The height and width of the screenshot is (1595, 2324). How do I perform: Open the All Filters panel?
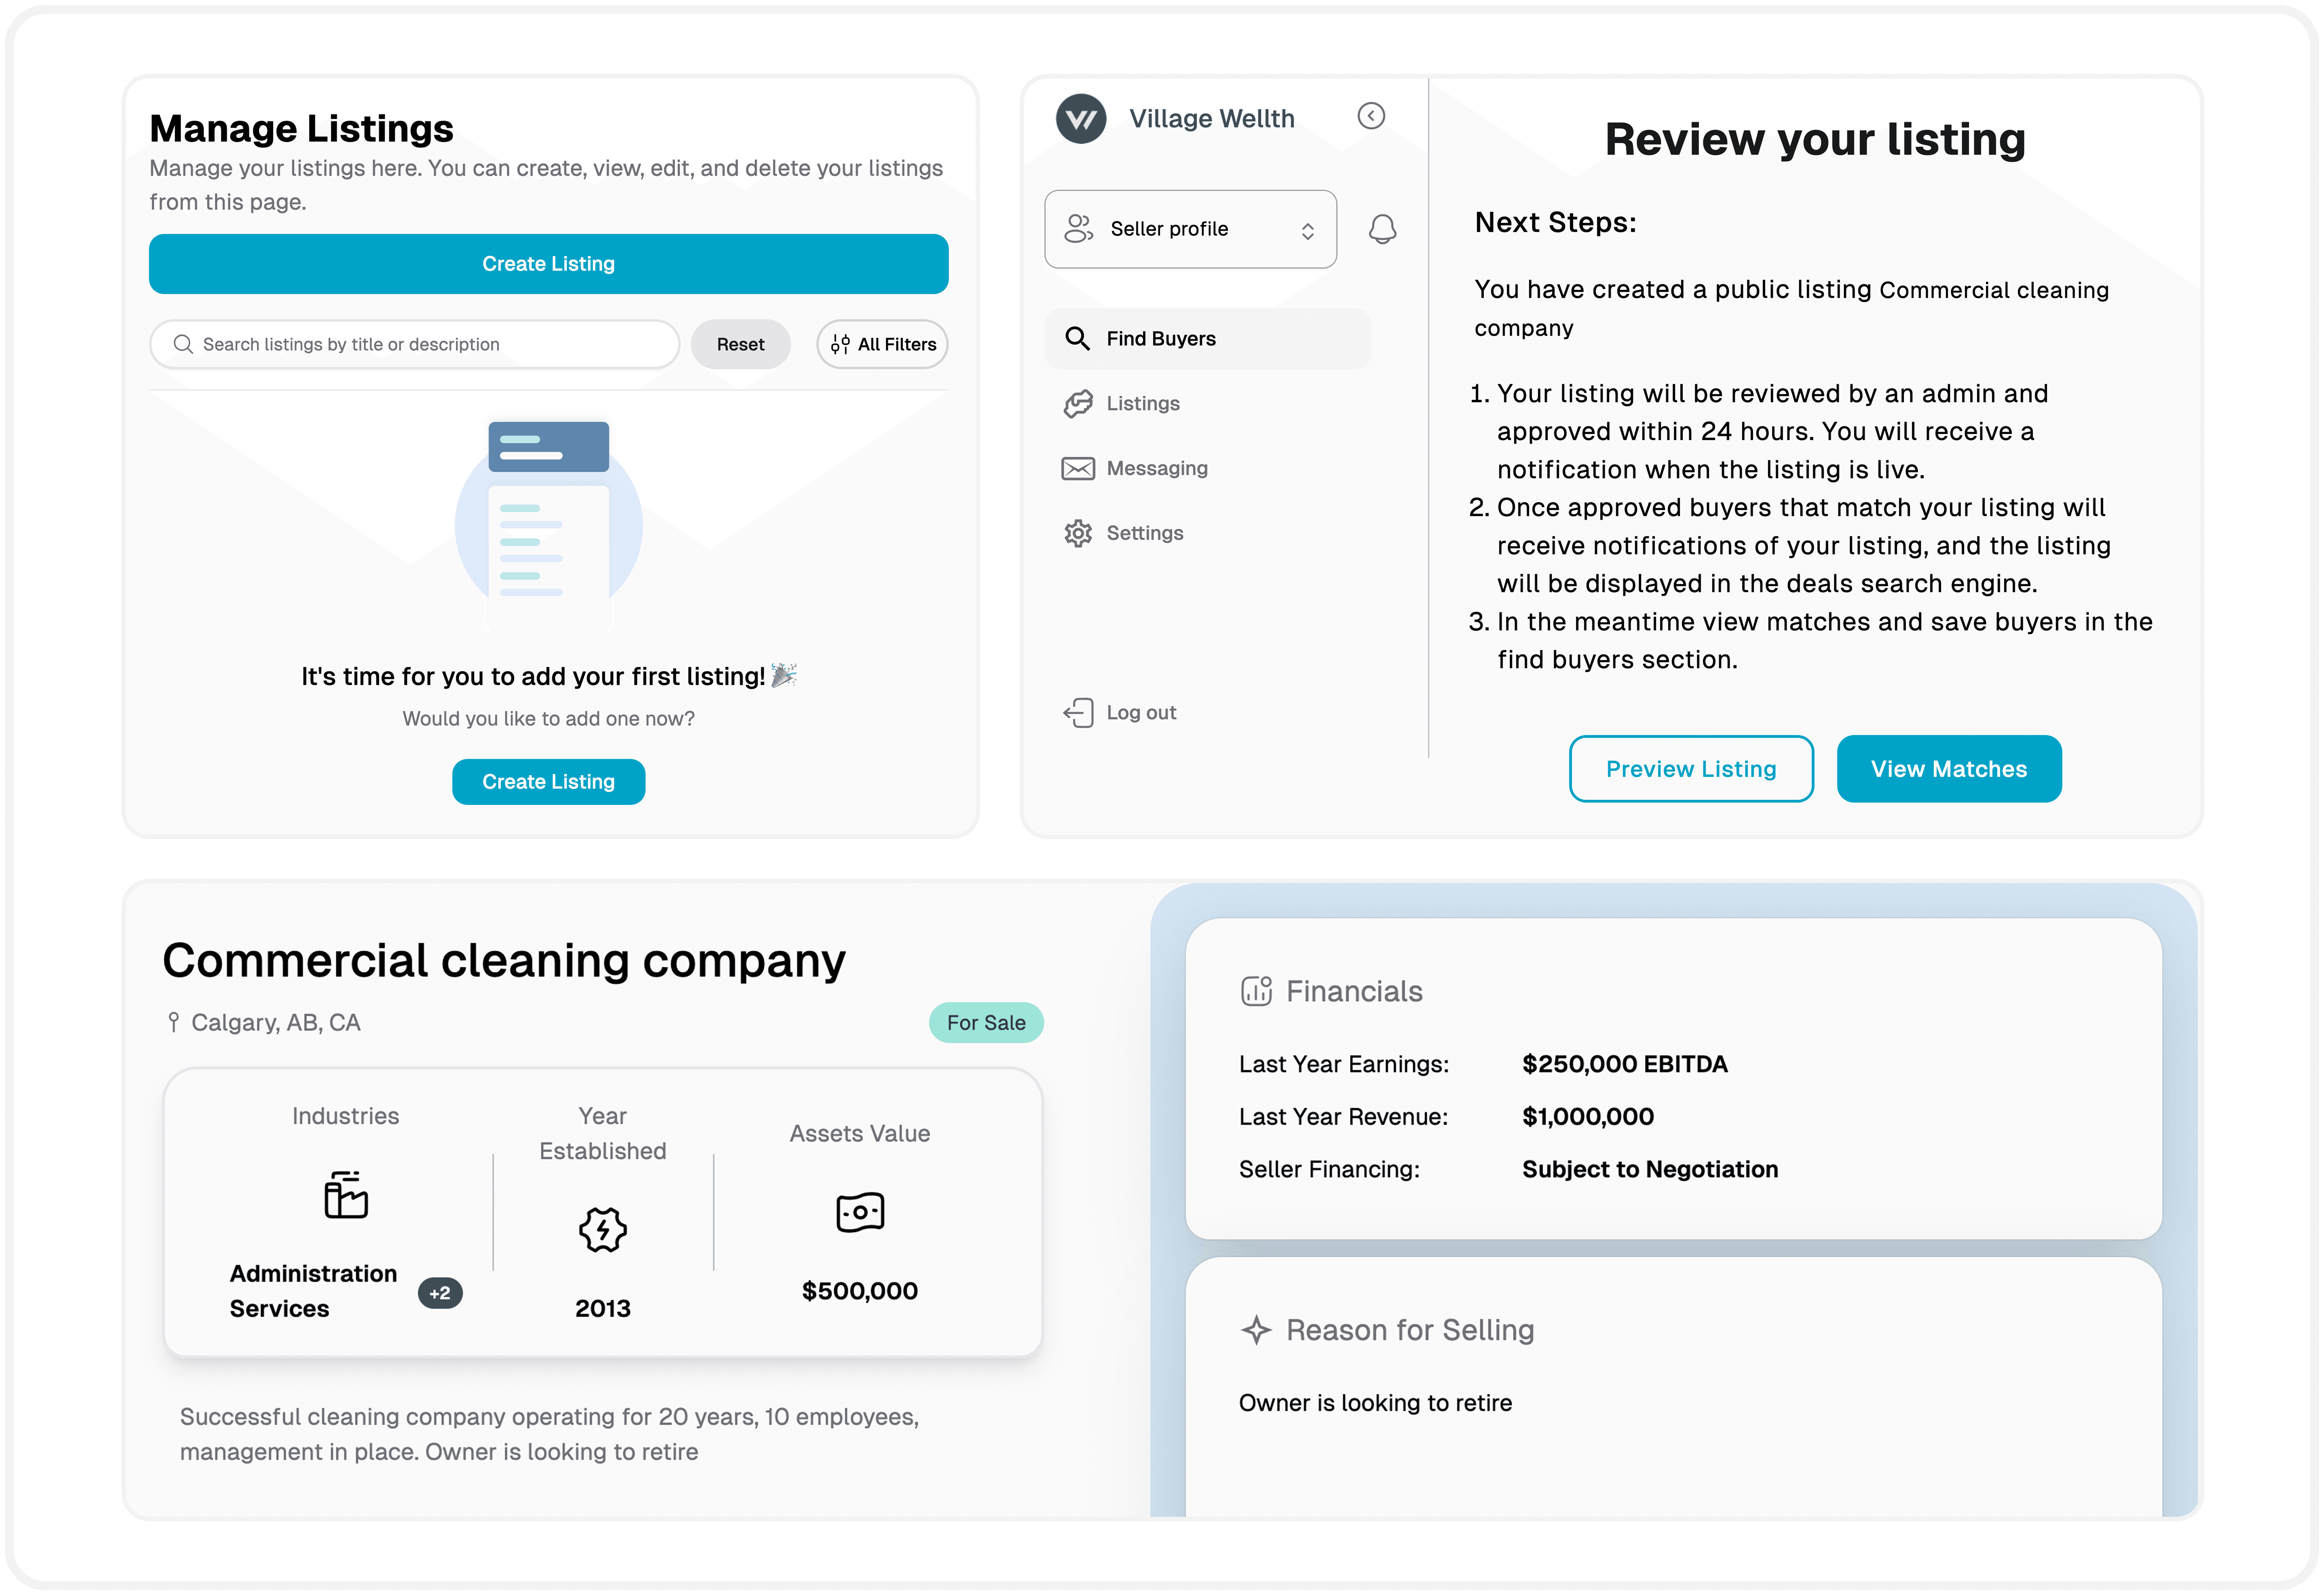(x=882, y=344)
